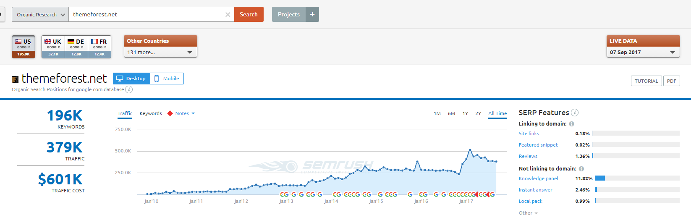Image resolution: width=691 pixels, height=223 pixels.
Task: Click the orange Search button
Action: 249,14
